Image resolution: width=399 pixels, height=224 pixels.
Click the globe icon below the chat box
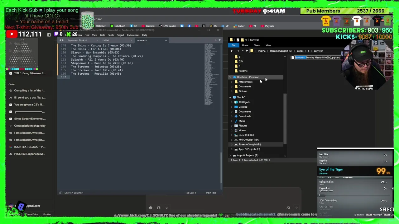(x=151, y=208)
